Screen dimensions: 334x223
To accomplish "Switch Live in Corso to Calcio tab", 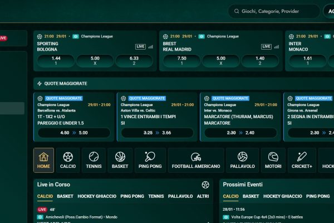I will click(x=45, y=196).
